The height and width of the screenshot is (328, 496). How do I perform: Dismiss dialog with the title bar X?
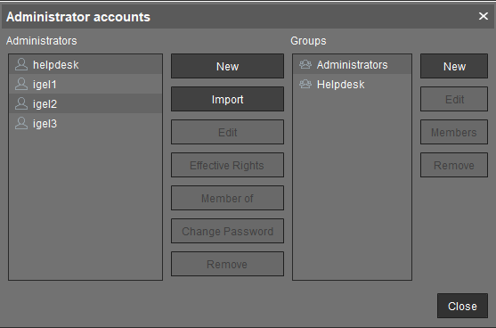coord(483,16)
